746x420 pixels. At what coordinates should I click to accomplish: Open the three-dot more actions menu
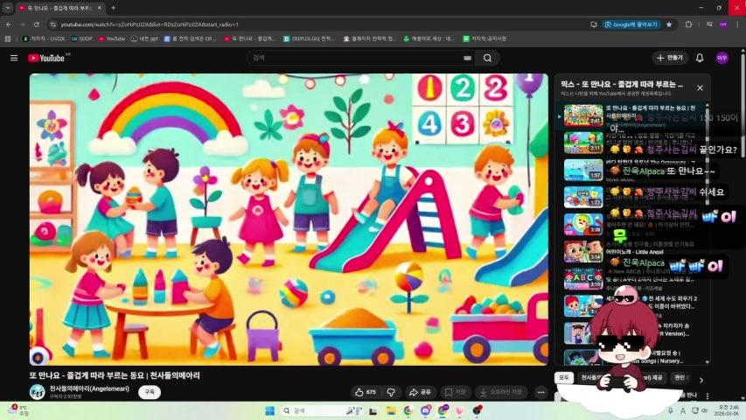coord(541,393)
